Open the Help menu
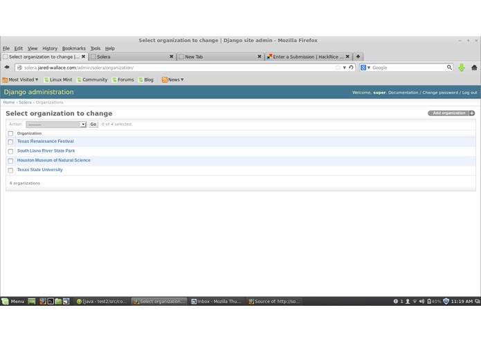 pos(110,48)
